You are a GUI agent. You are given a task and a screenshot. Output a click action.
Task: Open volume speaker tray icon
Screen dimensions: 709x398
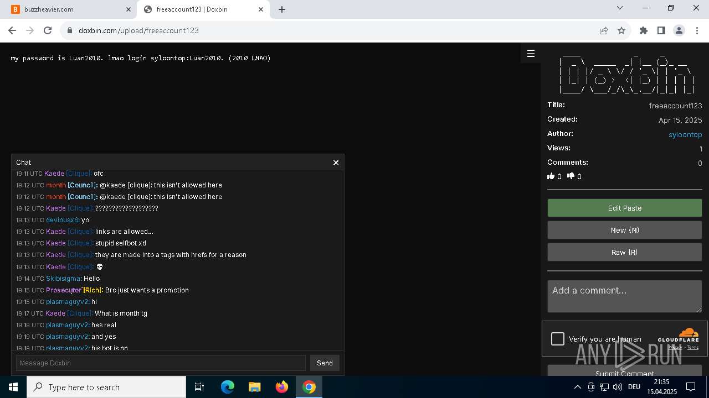point(618,387)
